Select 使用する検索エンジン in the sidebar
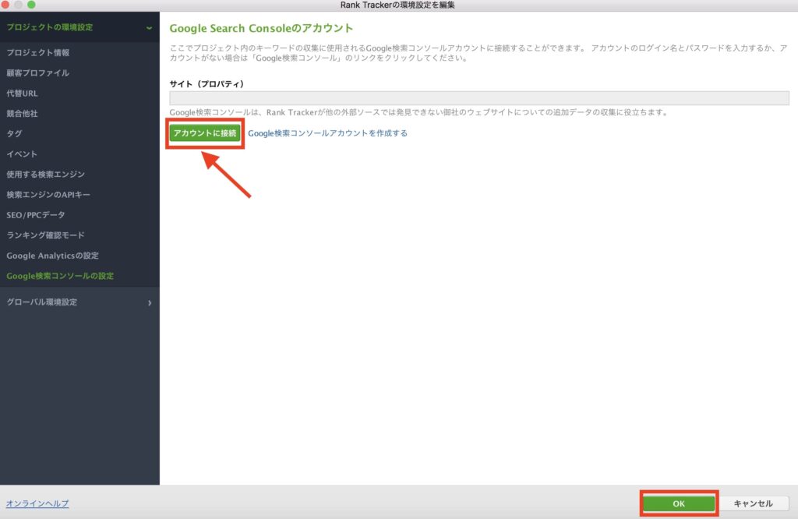The height and width of the screenshot is (519, 798). point(46,174)
